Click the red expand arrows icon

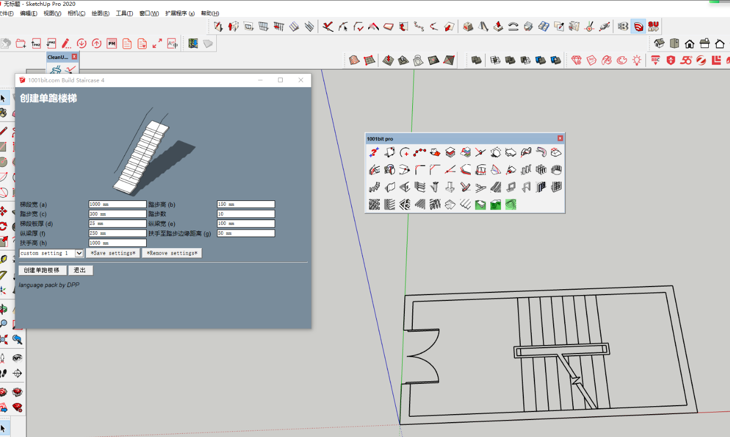157,44
